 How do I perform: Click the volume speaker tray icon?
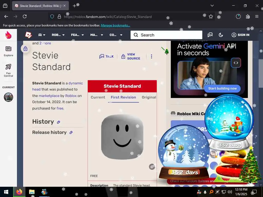(230, 192)
